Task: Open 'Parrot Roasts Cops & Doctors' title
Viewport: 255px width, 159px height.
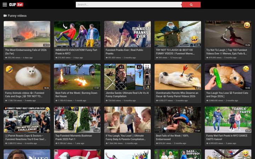Action: [x=25, y=137]
